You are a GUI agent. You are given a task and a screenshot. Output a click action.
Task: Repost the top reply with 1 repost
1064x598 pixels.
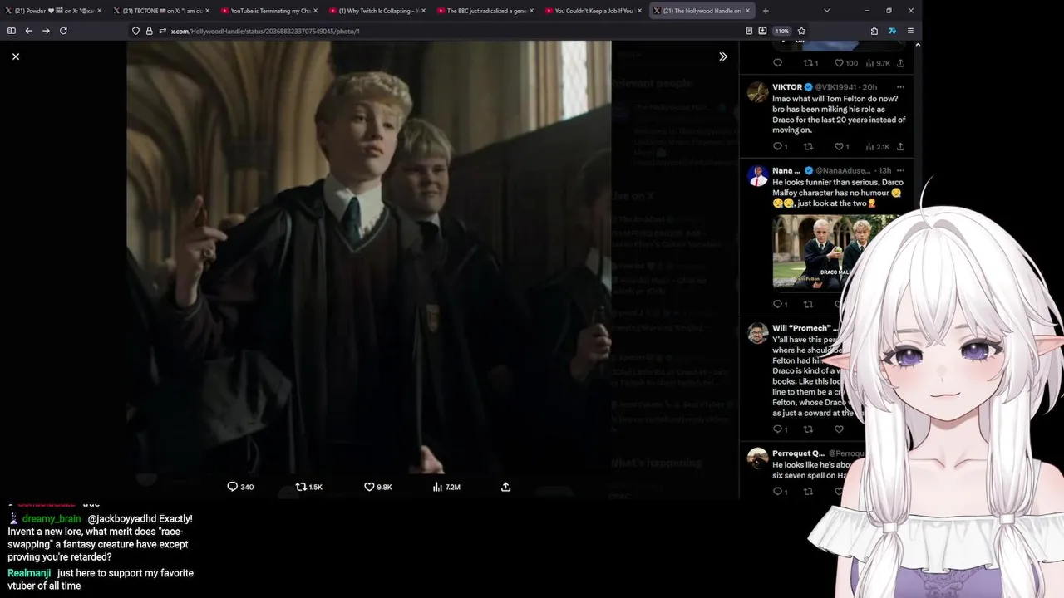[x=810, y=63]
